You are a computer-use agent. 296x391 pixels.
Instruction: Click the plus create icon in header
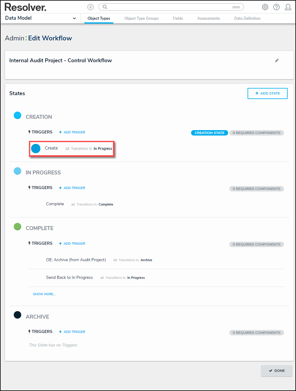coord(91,7)
